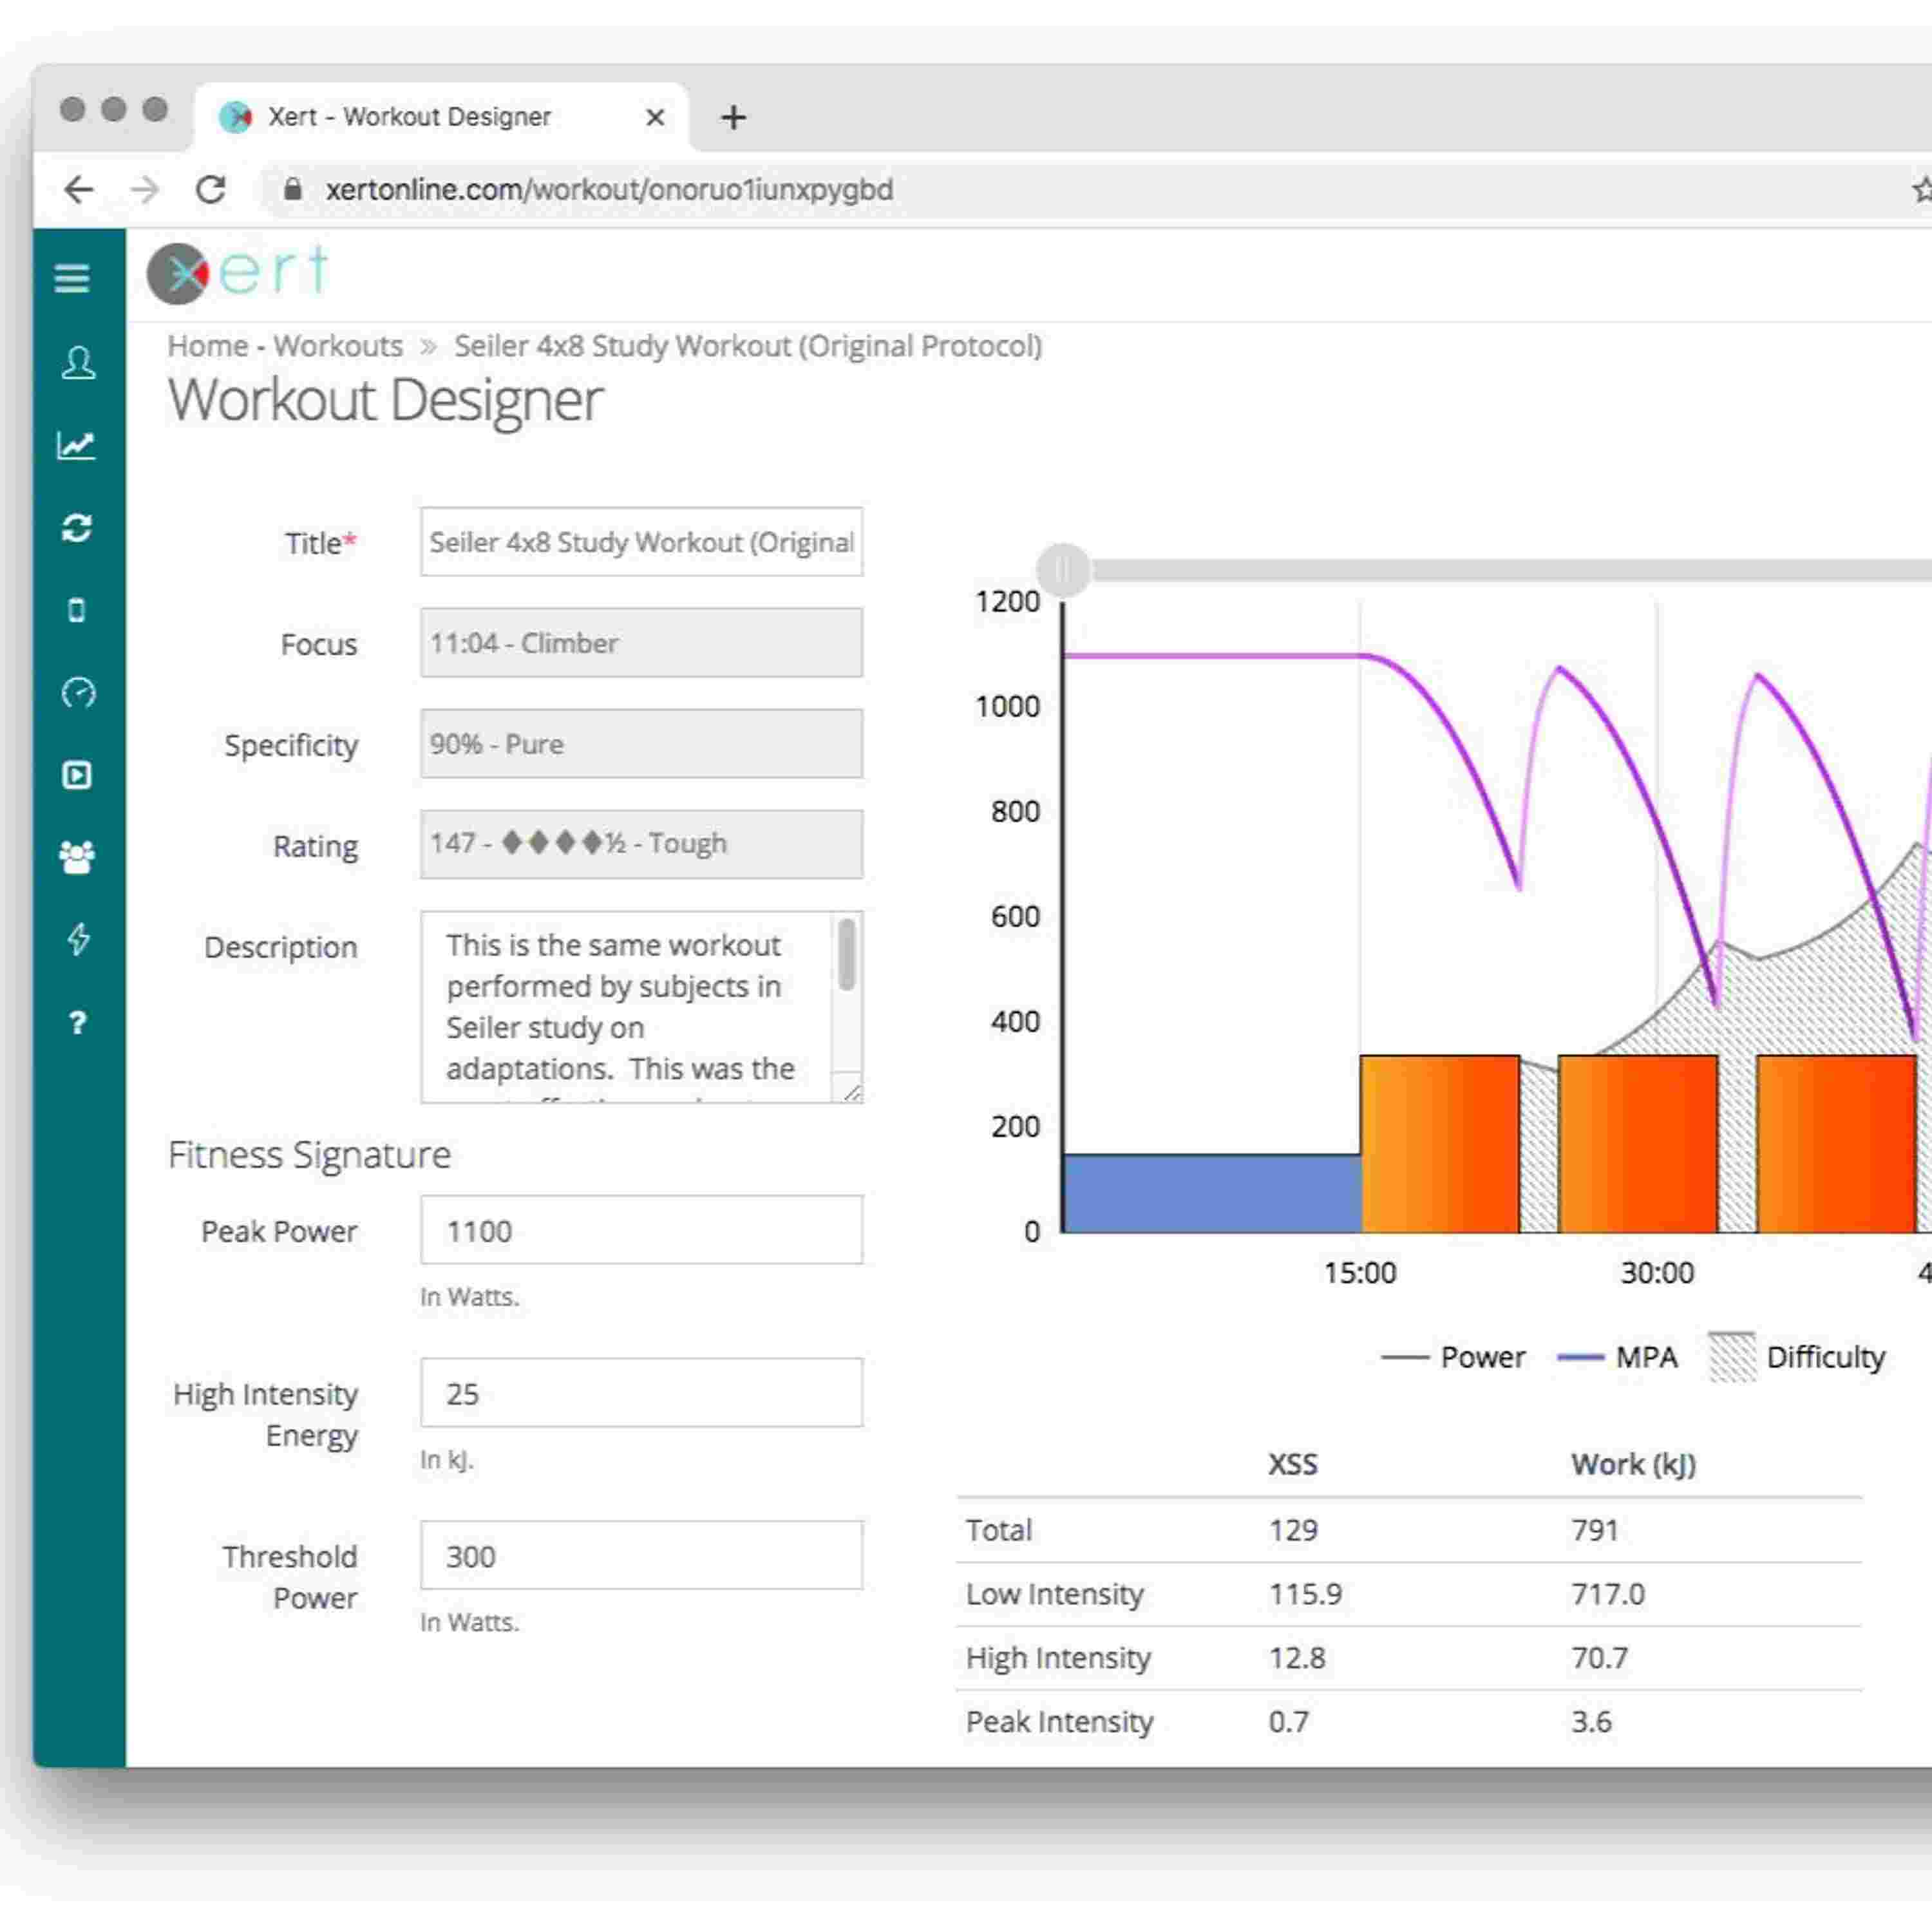1932x1932 pixels.
Task: Click the play video sidebar icon
Action: pos(77,775)
